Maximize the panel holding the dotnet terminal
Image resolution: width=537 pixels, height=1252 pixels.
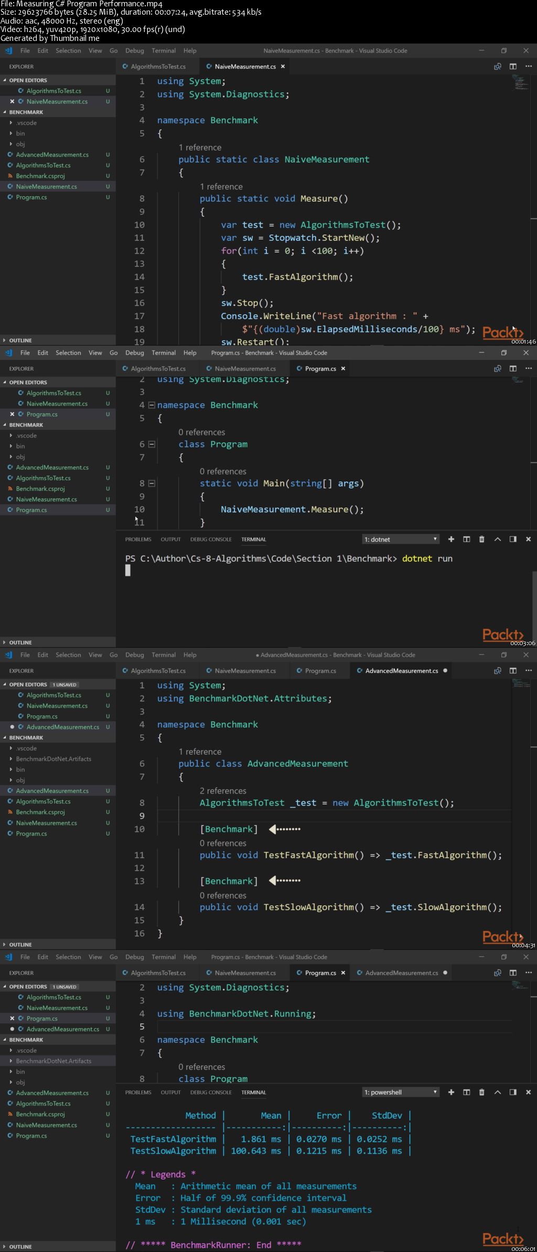(497, 539)
